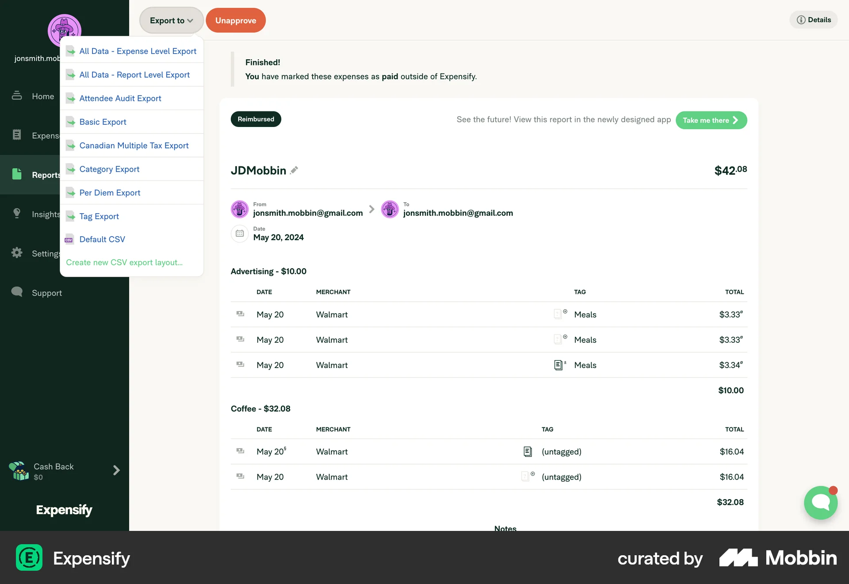Viewport: 849px width, 584px height.
Task: Open Settings using the gear icon
Action: tap(17, 253)
